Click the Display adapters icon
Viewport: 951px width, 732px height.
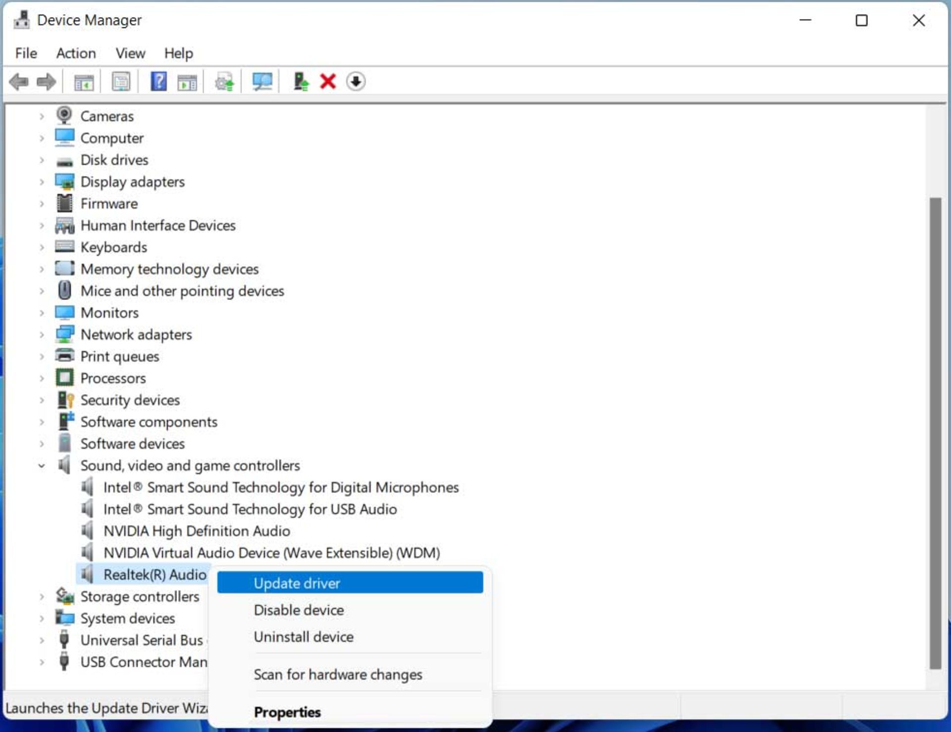point(64,182)
